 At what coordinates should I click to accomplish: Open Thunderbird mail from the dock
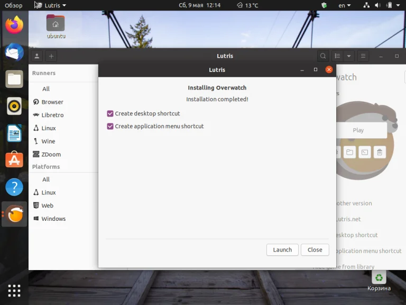pos(14,52)
